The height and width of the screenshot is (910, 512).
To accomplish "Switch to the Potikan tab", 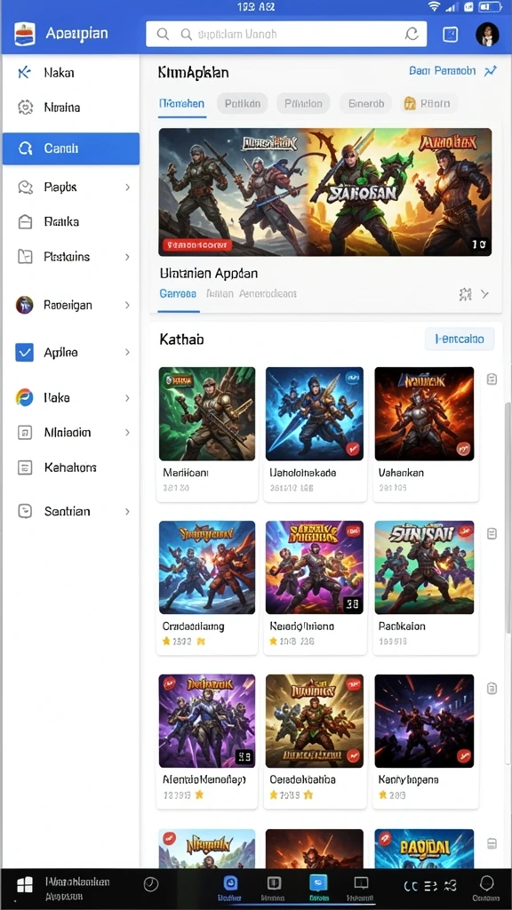I will [243, 104].
